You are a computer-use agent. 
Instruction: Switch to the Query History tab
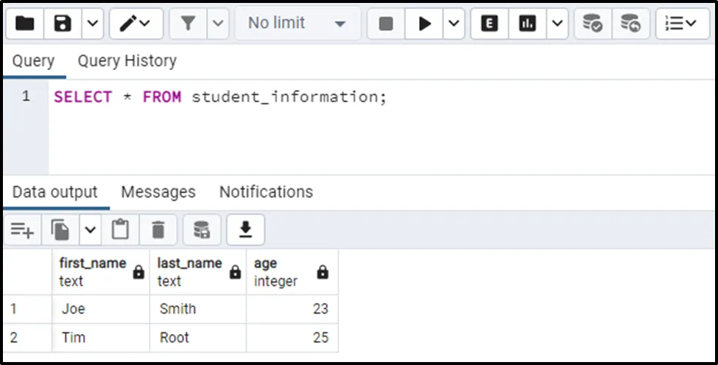127,61
